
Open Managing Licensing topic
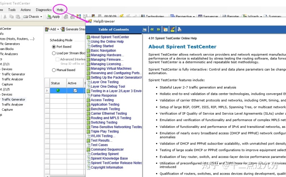coord(107,64)
